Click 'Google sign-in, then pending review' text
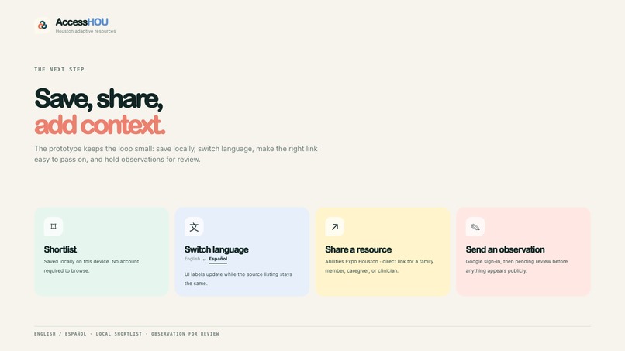 coord(516,266)
